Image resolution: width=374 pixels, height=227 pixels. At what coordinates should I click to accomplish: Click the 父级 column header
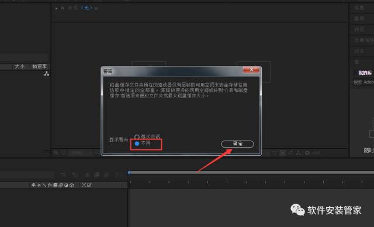tap(86, 185)
